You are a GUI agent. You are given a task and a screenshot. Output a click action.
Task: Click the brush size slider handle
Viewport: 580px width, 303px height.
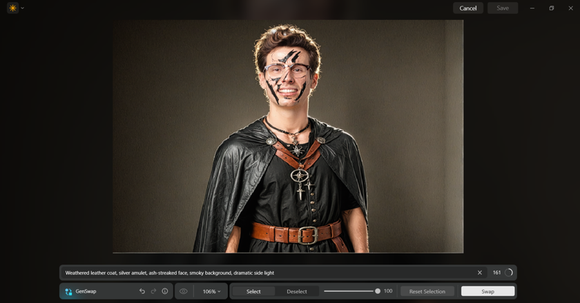pyautogui.click(x=378, y=291)
